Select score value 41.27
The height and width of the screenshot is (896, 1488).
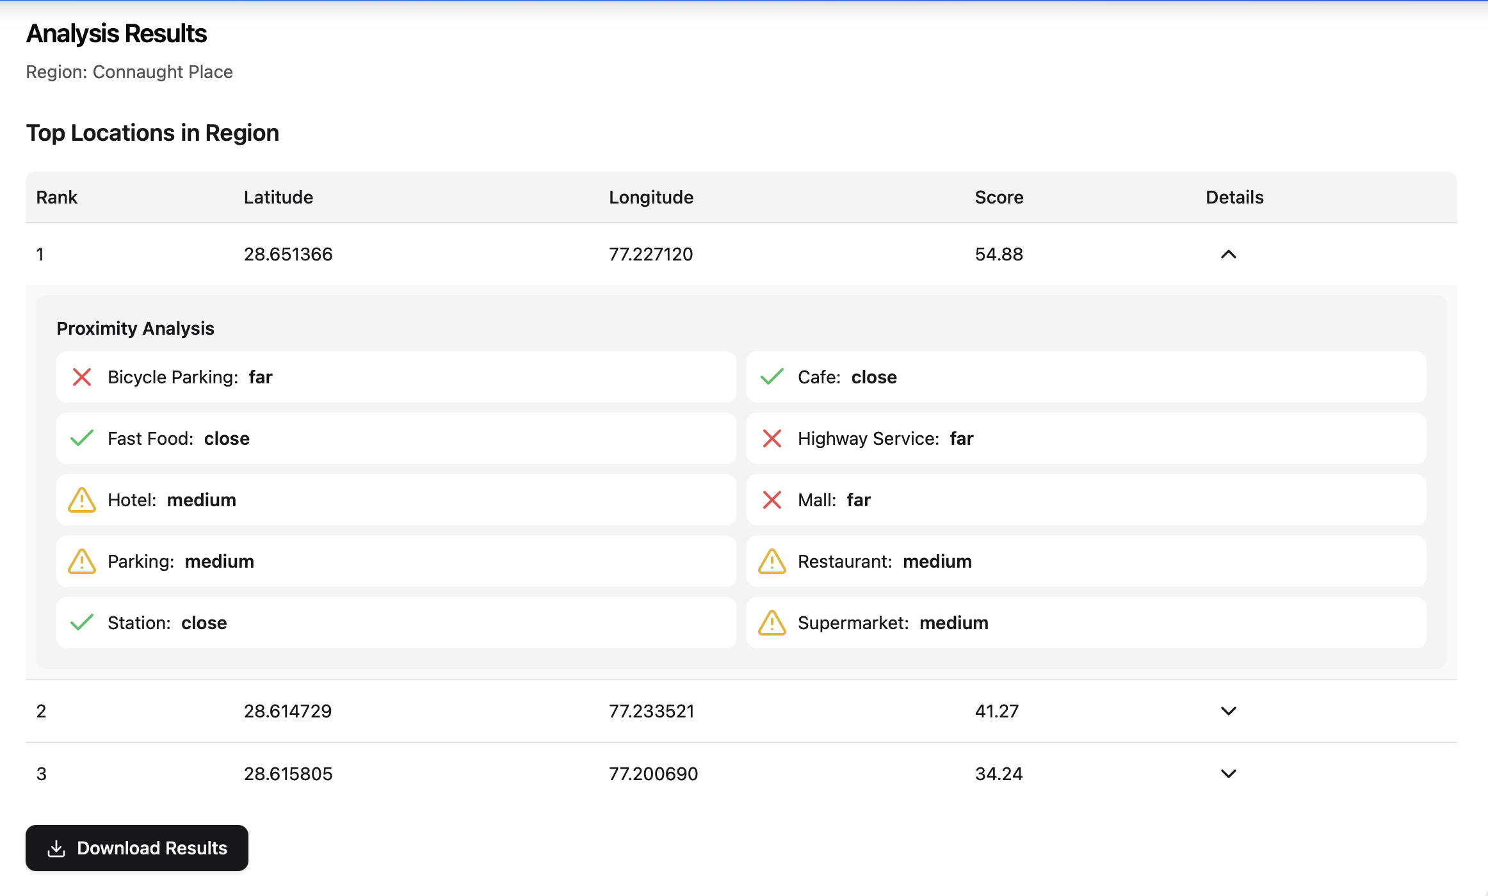pos(997,711)
